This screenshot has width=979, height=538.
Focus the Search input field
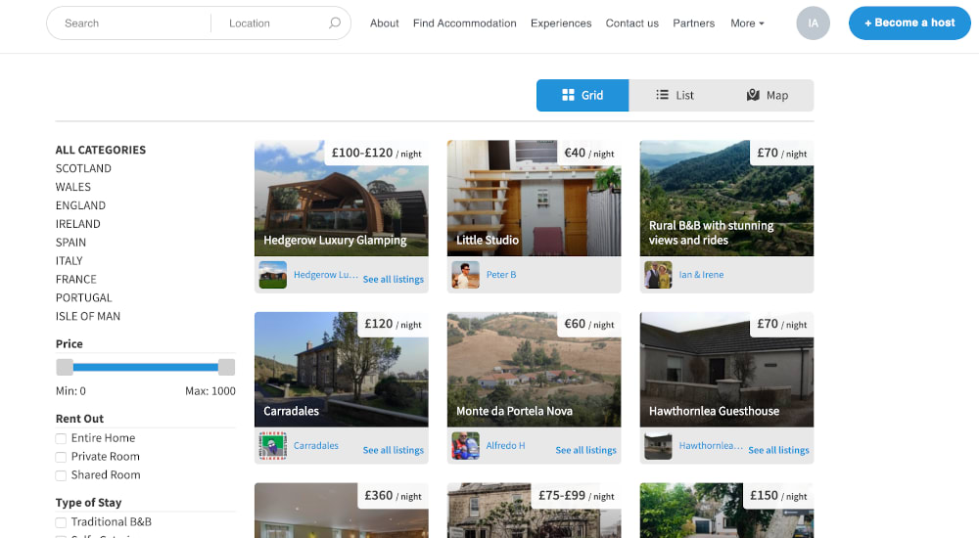click(131, 23)
